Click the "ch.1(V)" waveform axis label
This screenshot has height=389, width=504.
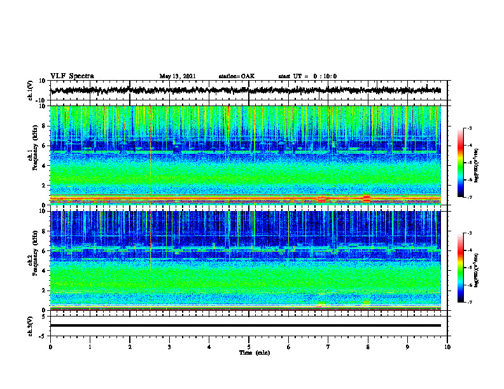[x=30, y=90]
